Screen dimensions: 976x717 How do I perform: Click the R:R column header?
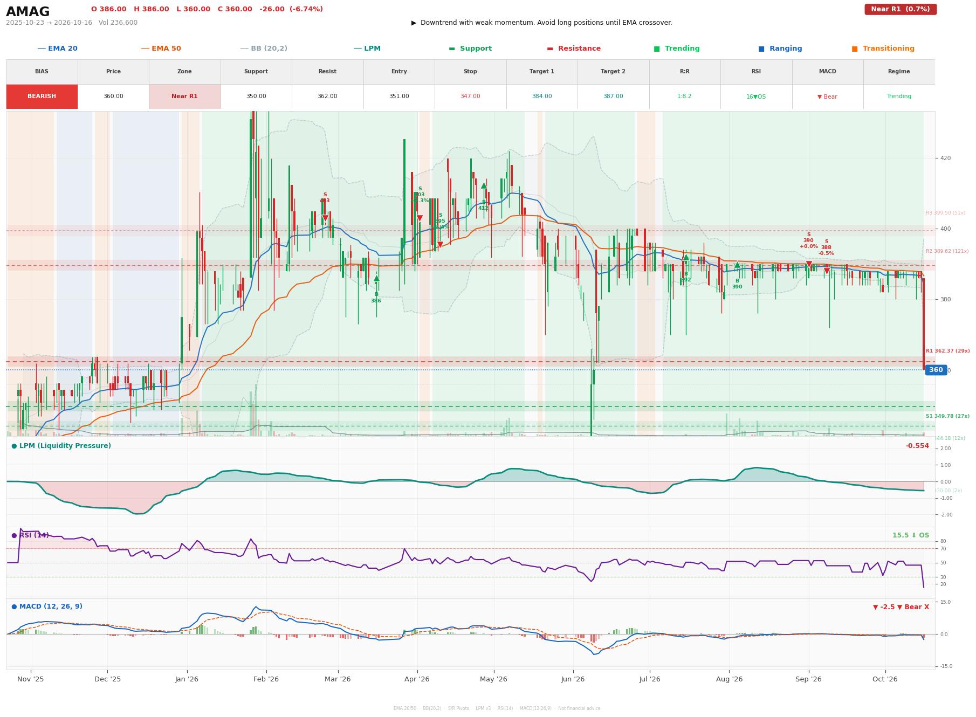(685, 72)
